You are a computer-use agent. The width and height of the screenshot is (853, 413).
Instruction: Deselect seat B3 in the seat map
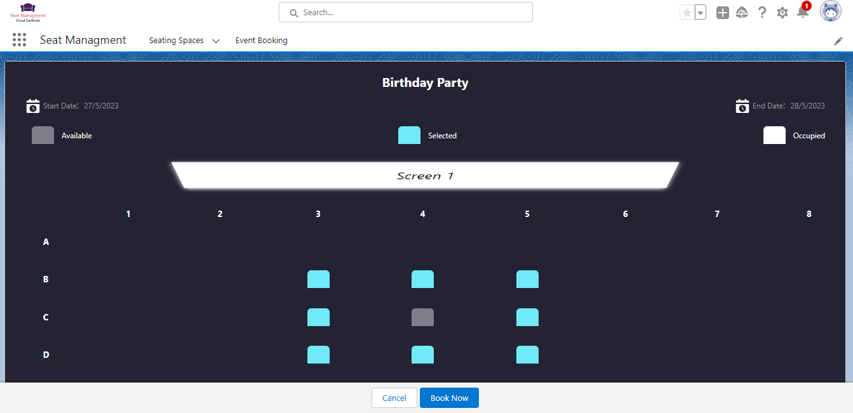[x=318, y=279]
